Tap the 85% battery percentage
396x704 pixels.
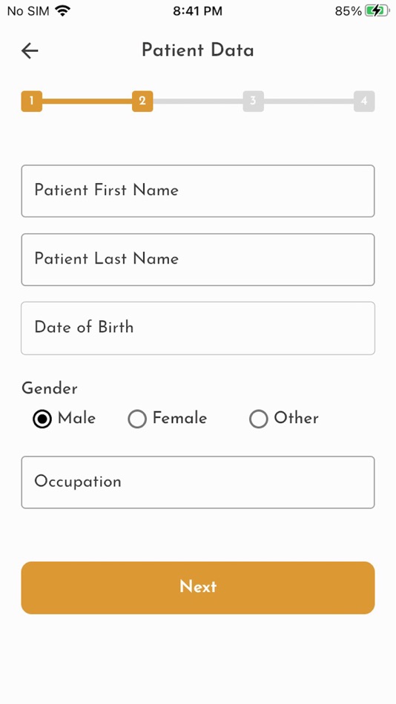coord(349,11)
